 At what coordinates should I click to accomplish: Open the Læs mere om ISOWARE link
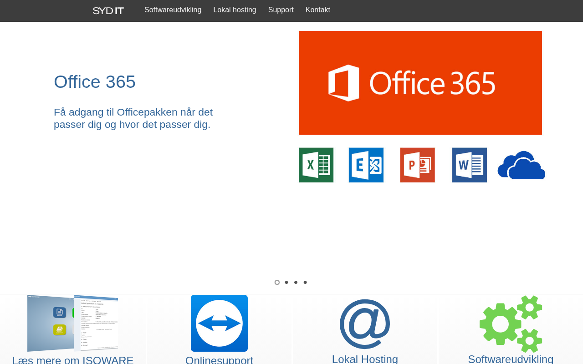(x=73, y=359)
